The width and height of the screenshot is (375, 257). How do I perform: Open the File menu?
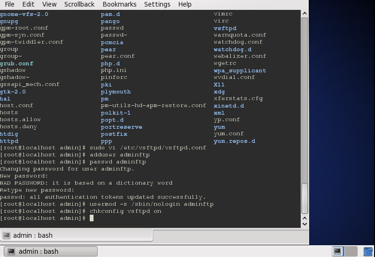click(9, 4)
